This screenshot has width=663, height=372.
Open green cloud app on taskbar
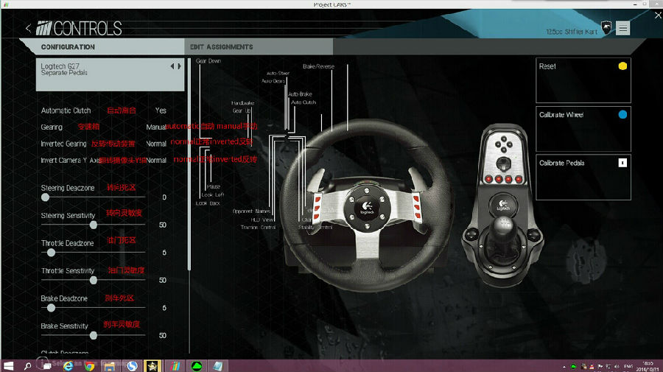click(196, 365)
